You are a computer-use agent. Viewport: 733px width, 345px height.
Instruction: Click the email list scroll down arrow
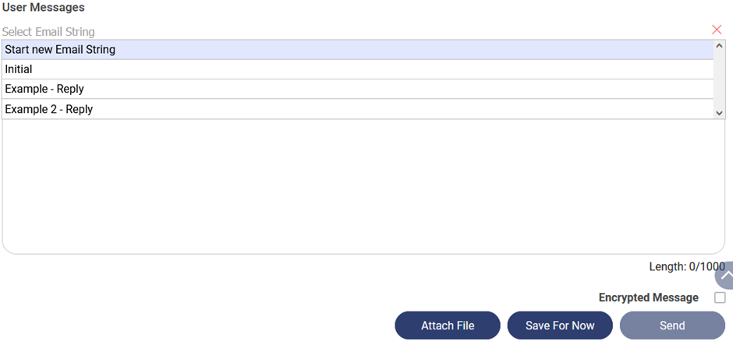click(720, 113)
